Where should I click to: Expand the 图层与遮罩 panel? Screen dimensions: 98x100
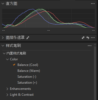click(x=3, y=38)
